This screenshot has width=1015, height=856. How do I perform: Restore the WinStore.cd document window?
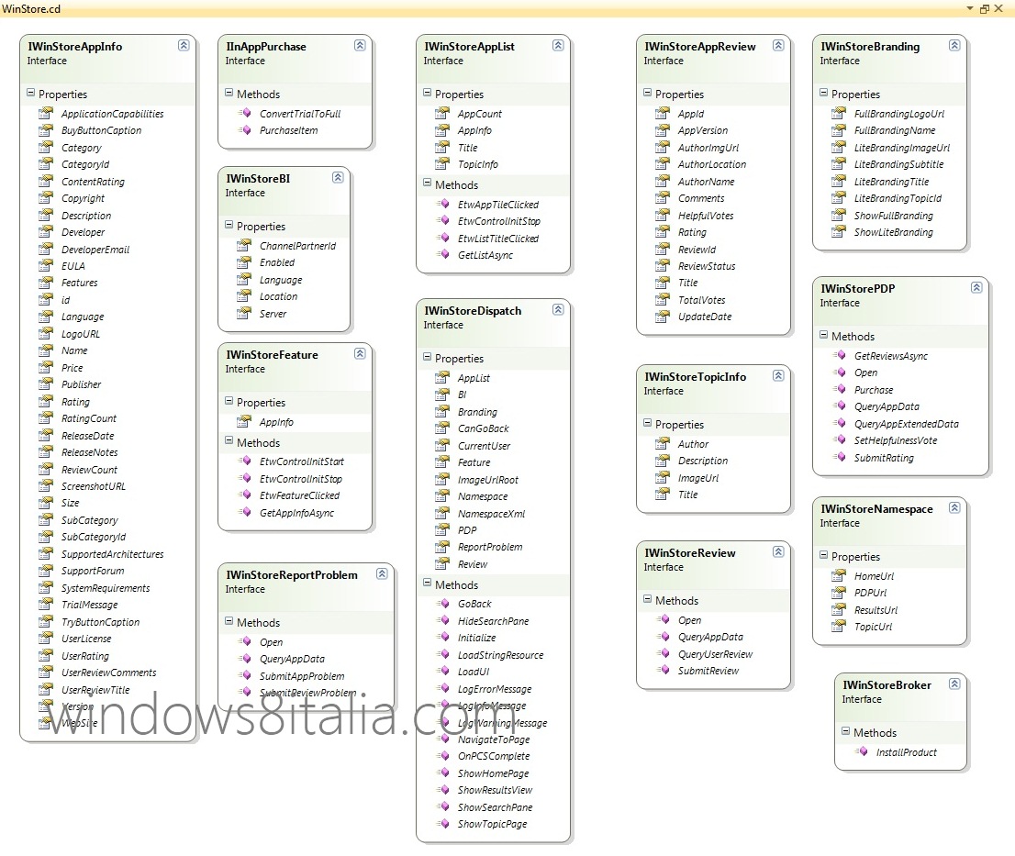pos(985,8)
